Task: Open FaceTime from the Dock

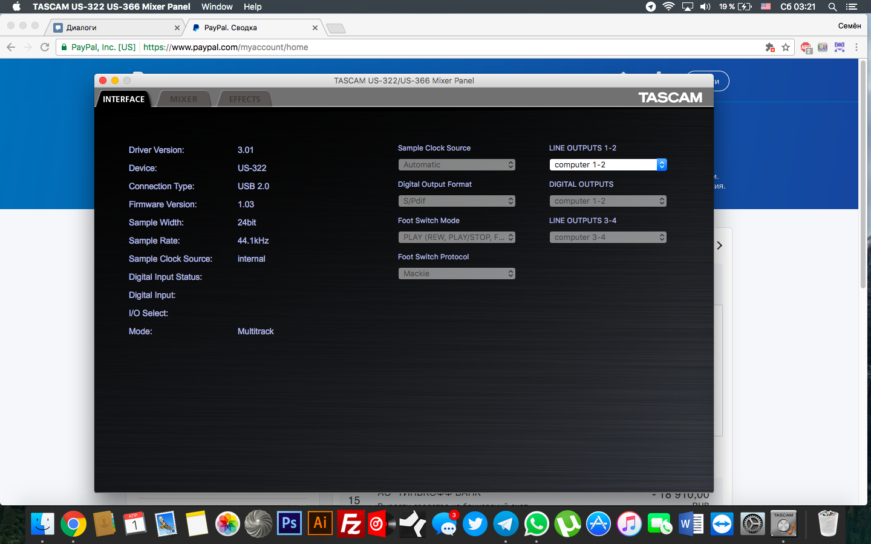Action: point(660,524)
